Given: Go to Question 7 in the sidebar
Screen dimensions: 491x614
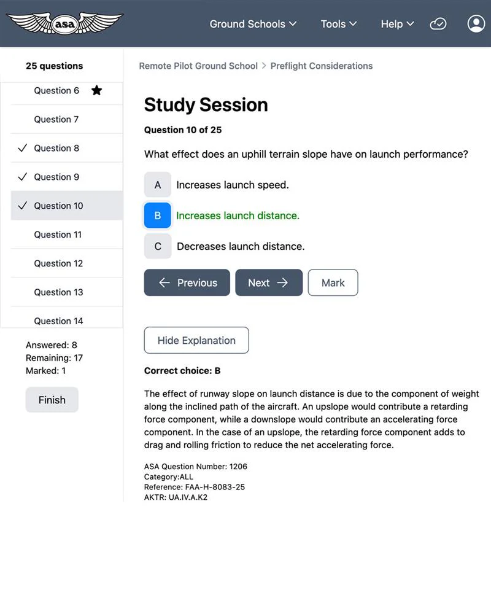Looking at the screenshot, I should click(66, 120).
